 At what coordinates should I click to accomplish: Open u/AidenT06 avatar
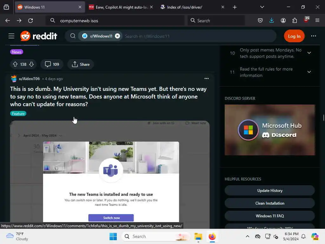(14, 79)
